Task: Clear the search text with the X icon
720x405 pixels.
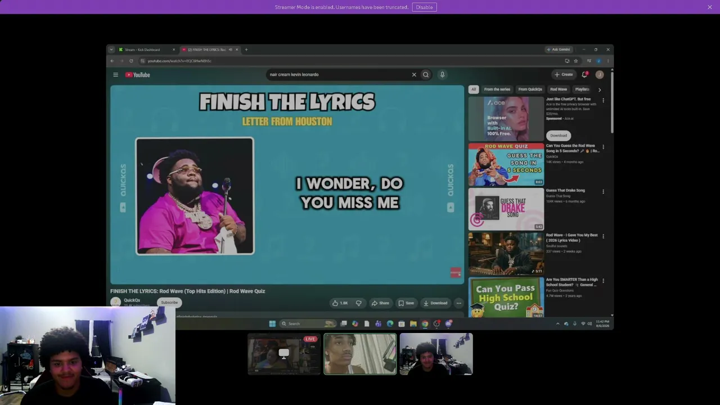Action: pyautogui.click(x=414, y=74)
